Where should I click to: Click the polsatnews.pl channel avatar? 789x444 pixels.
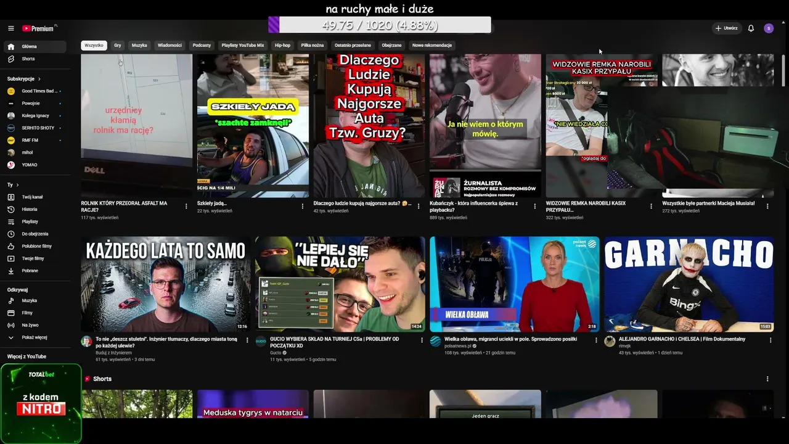pos(435,341)
